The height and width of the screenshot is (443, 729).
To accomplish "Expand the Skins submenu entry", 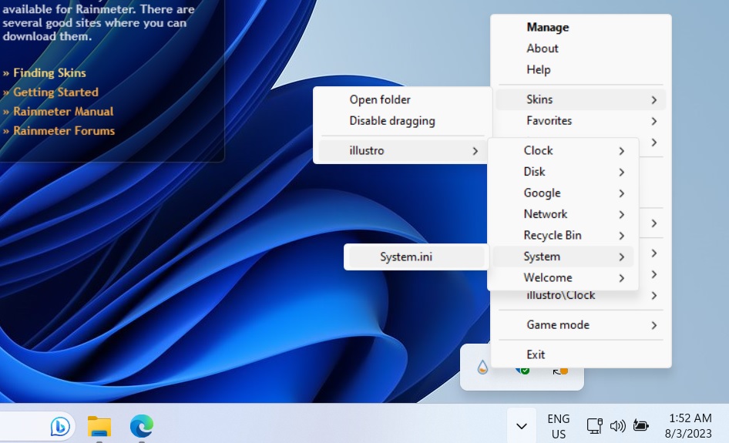I will [x=581, y=99].
